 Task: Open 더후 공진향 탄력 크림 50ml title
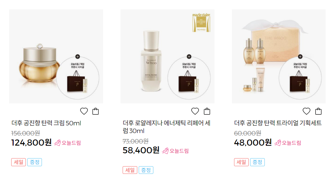point(46,123)
